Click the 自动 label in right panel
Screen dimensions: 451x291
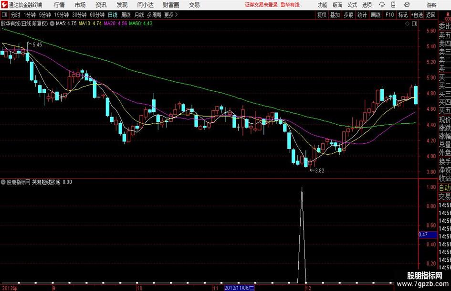[445, 188]
